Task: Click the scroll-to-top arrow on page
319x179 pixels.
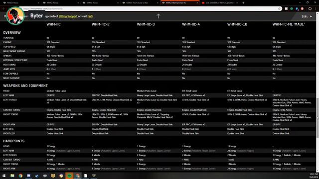Action: click(x=159, y=16)
